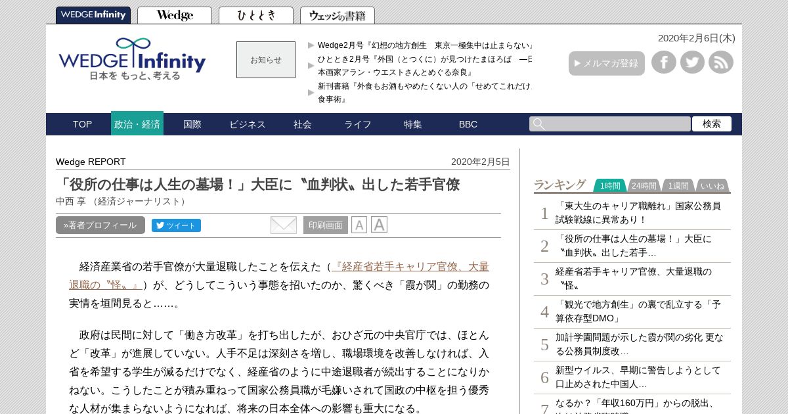Open ranking 6: 新型ウイルス、早期に警告

638,377
